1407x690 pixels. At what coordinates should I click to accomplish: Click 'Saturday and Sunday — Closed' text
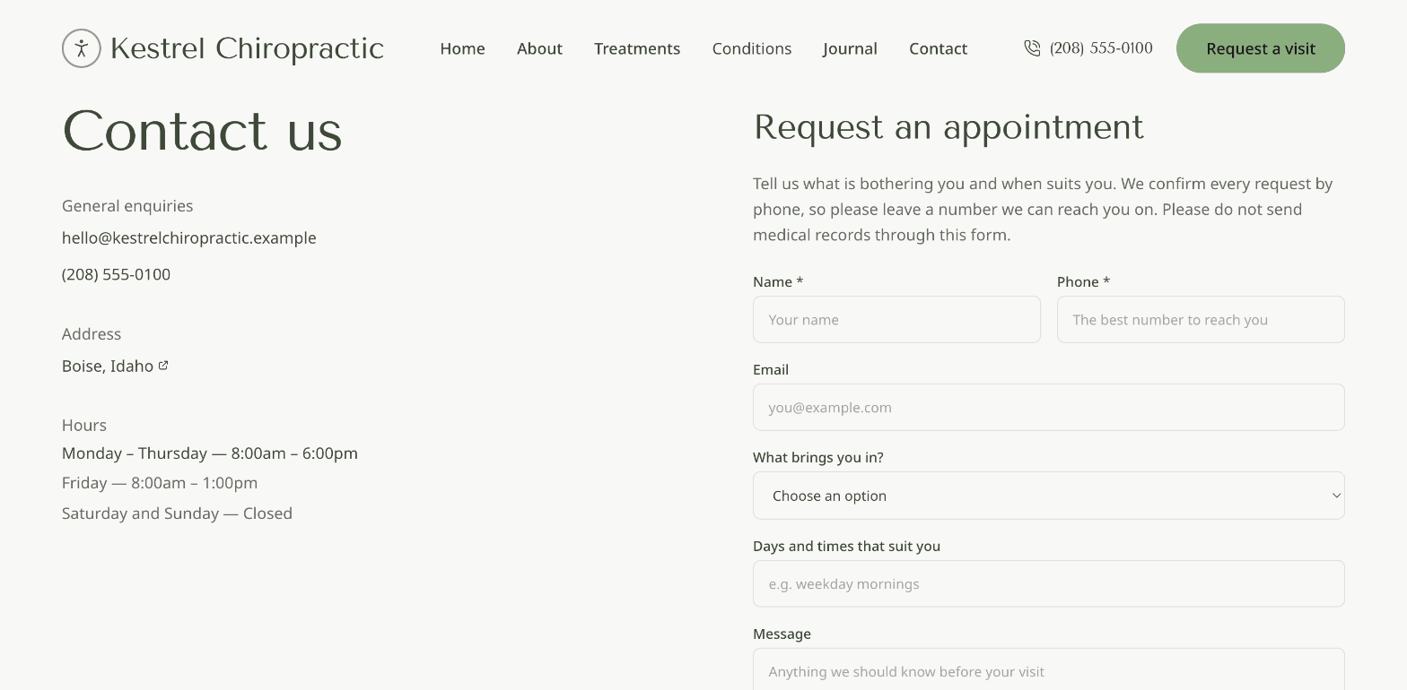[x=177, y=513]
